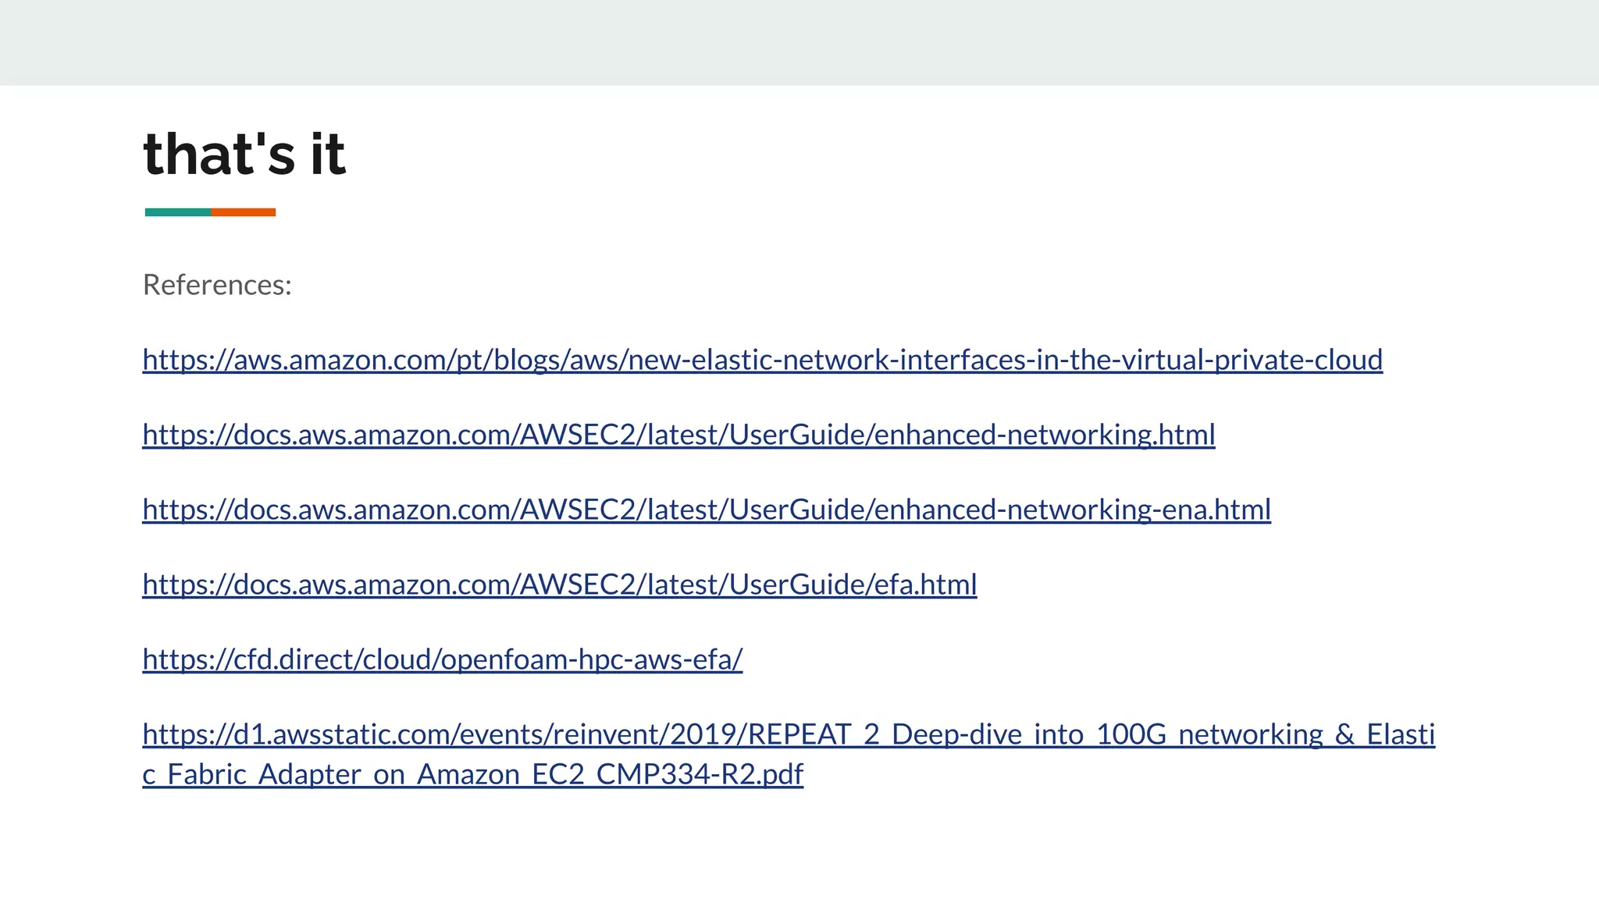Select the "References:" label text
This screenshot has width=1599, height=899.
click(x=217, y=285)
